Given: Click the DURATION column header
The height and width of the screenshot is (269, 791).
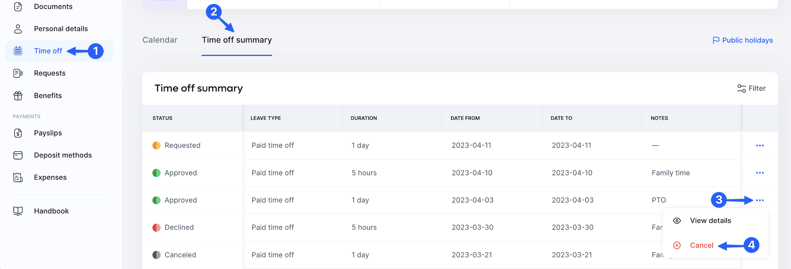Looking at the screenshot, I should coord(363,118).
